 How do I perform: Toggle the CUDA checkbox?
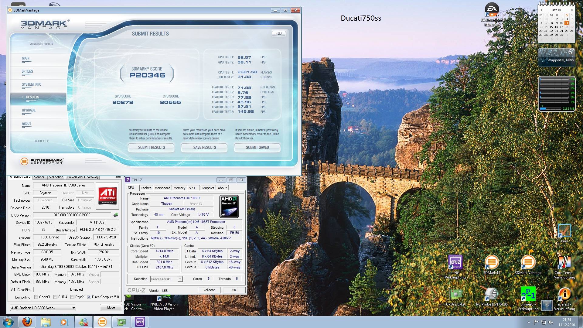tap(56, 297)
